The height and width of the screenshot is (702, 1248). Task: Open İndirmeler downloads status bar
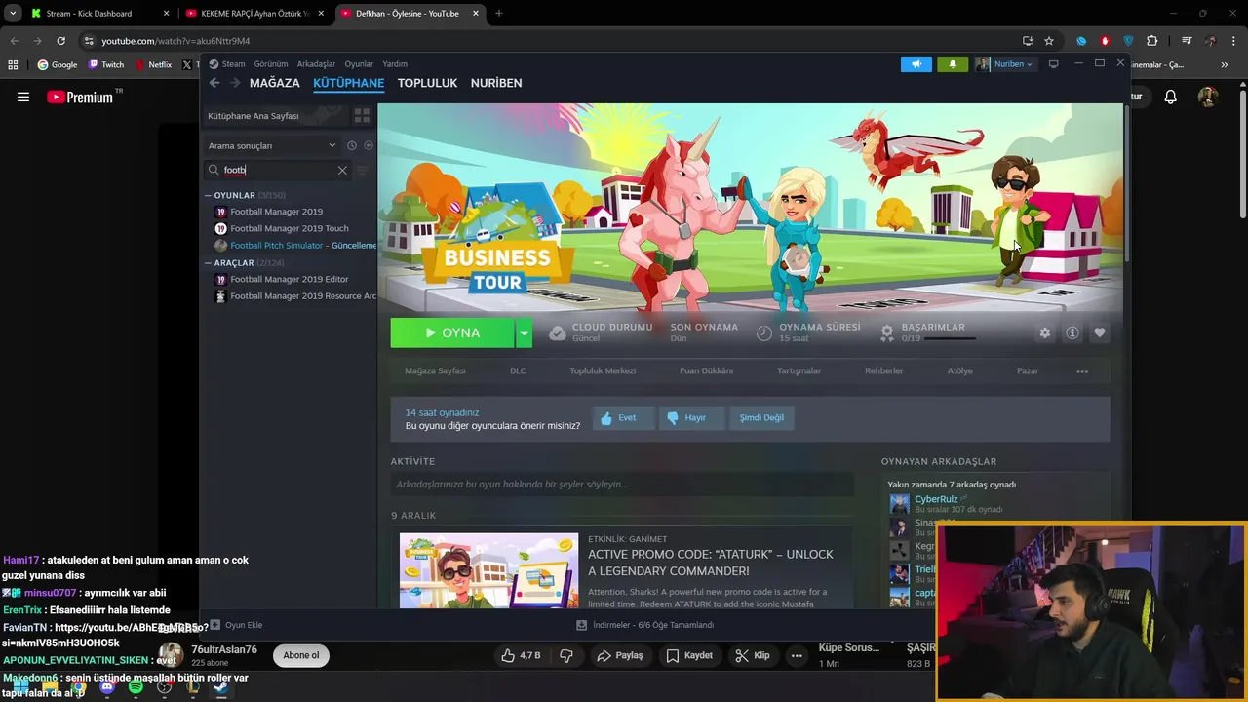(645, 625)
